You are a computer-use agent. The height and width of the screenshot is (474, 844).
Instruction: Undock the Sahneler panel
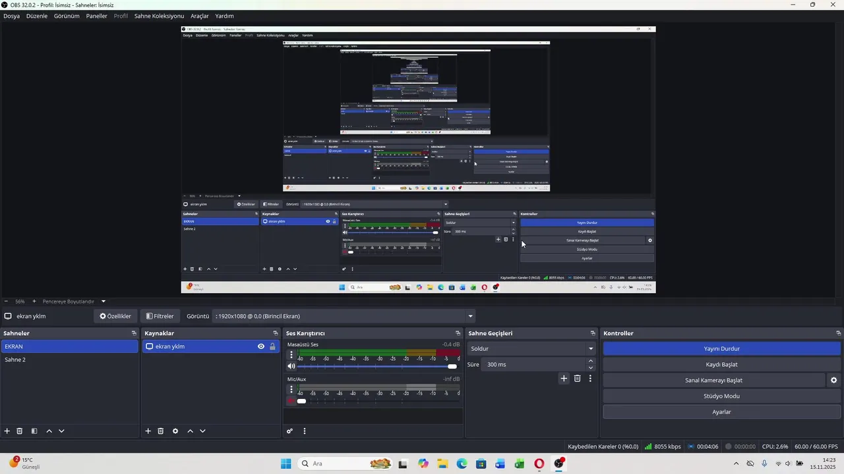(x=134, y=333)
